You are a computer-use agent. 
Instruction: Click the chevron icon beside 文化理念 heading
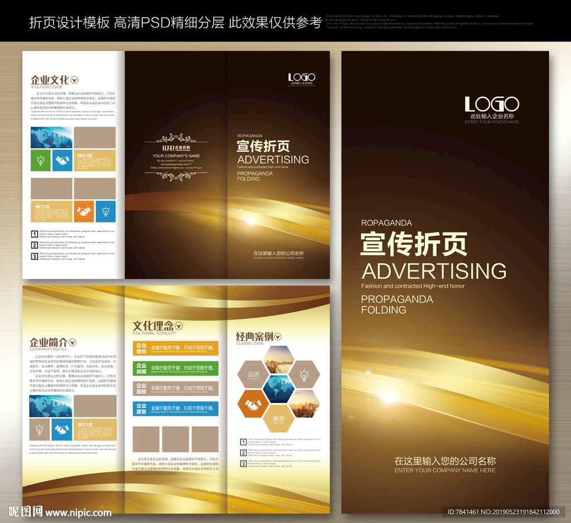tap(179, 326)
